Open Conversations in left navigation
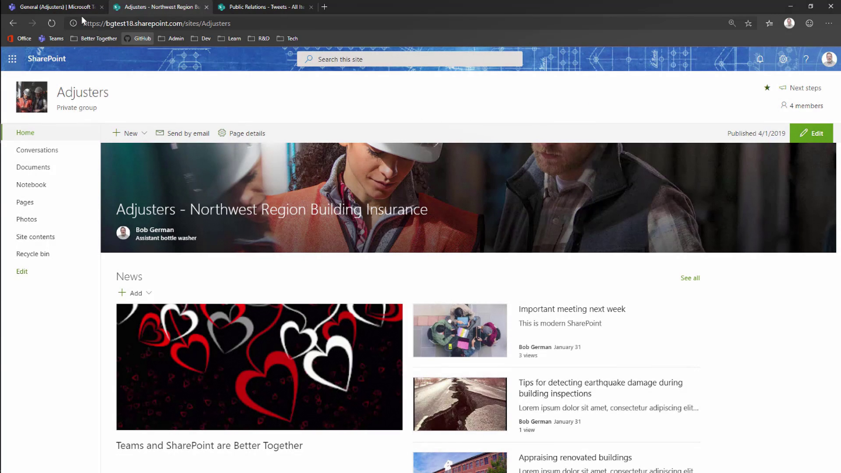The height and width of the screenshot is (473, 841). pyautogui.click(x=37, y=150)
